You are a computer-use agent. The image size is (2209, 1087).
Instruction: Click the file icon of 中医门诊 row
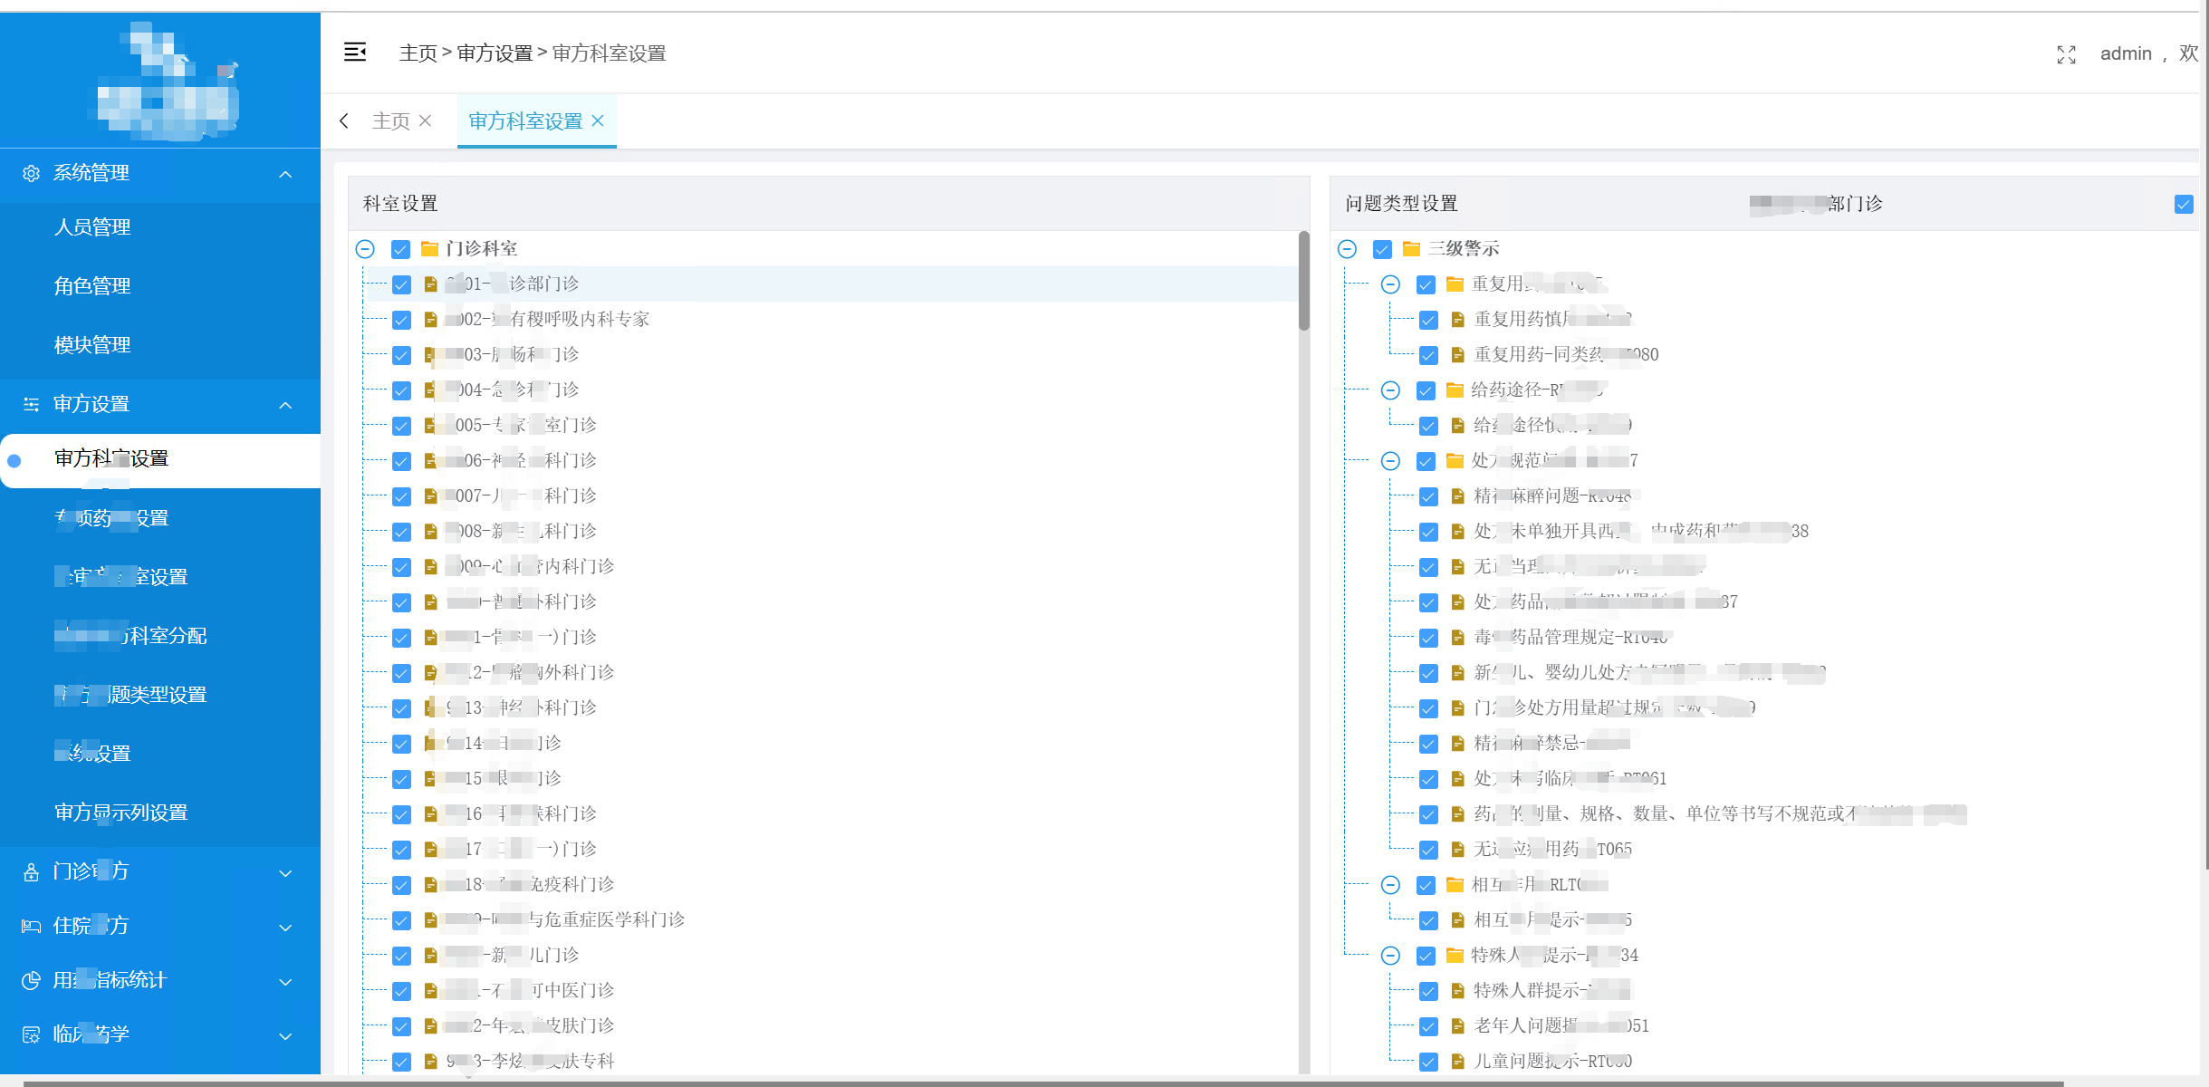pyautogui.click(x=431, y=991)
